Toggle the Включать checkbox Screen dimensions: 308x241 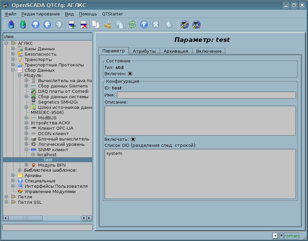[133, 139]
